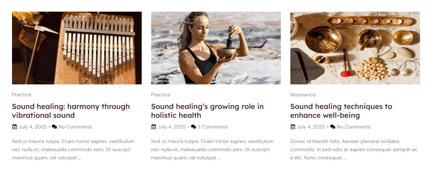Click the calendar icon under vibrational sound post
This screenshot has height=171, width=433.
tap(14, 127)
